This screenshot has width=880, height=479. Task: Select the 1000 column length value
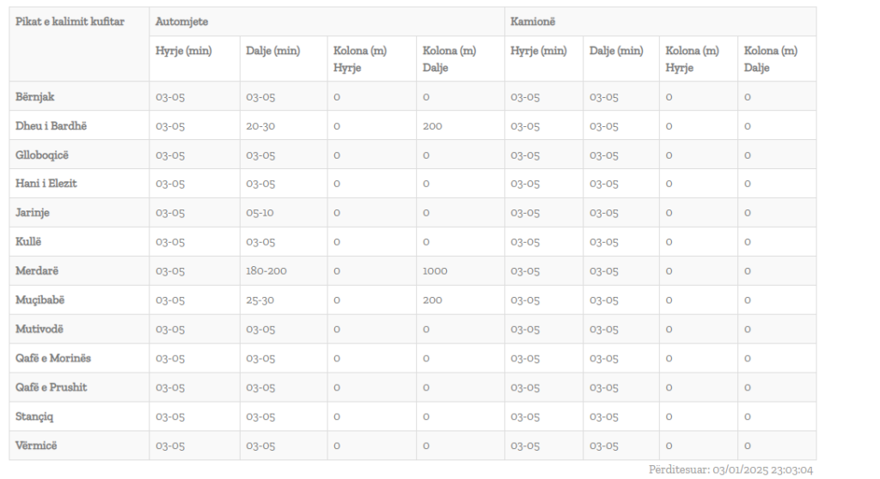click(x=435, y=270)
